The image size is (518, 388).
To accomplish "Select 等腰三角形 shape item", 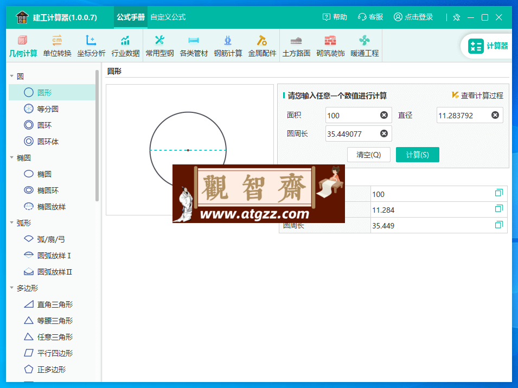I will [x=52, y=321].
